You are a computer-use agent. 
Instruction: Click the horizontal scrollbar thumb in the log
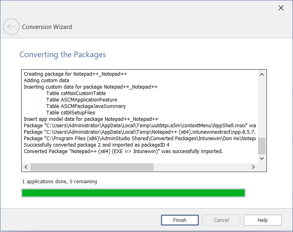pos(92,167)
